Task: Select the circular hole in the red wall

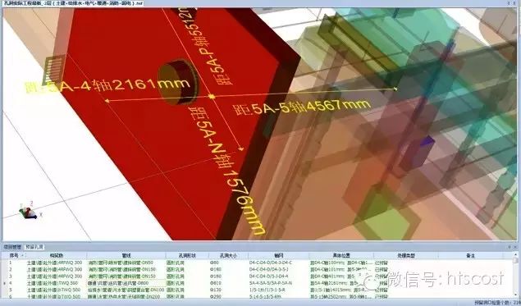Action: pyautogui.click(x=177, y=81)
